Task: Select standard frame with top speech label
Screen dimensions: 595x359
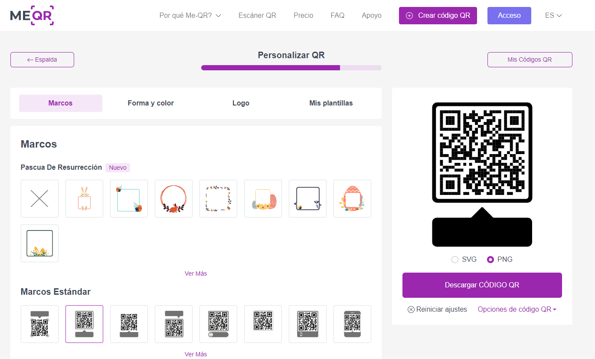Action: [39, 324]
